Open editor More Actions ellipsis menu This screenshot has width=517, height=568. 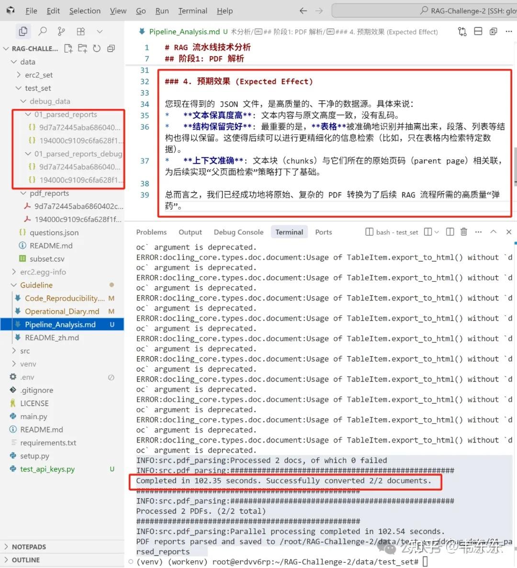coord(508,31)
